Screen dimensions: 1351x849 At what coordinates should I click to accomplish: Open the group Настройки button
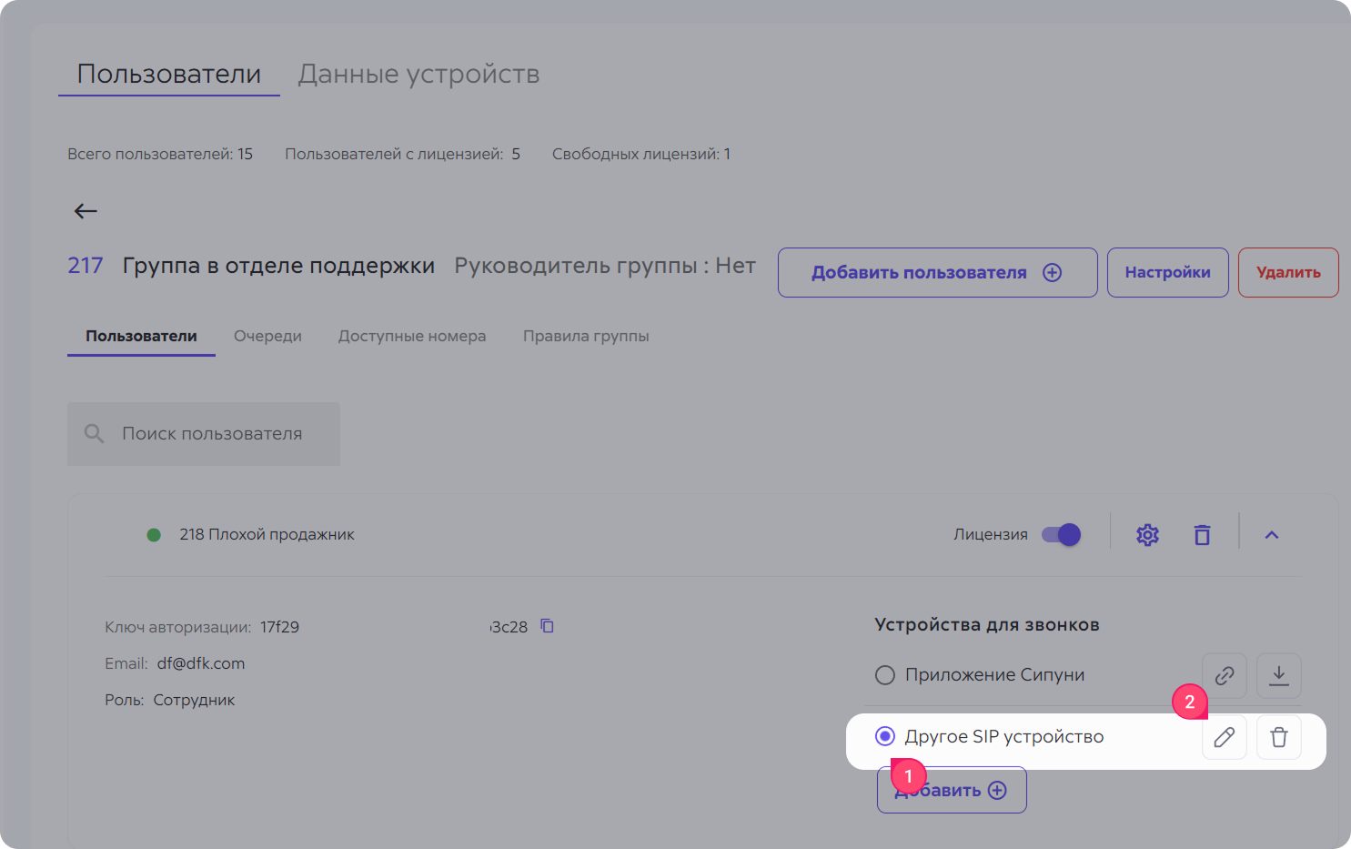[1167, 272]
